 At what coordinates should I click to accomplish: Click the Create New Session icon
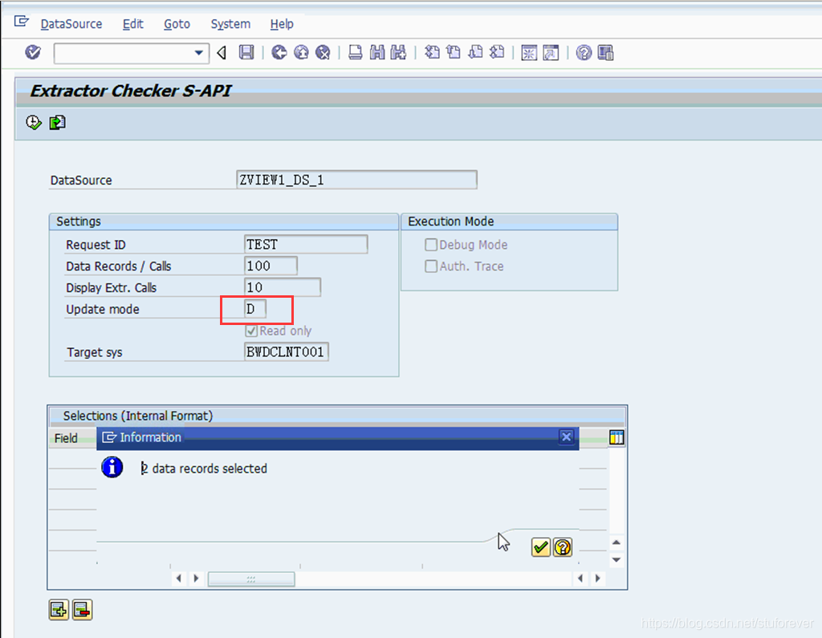click(x=529, y=52)
